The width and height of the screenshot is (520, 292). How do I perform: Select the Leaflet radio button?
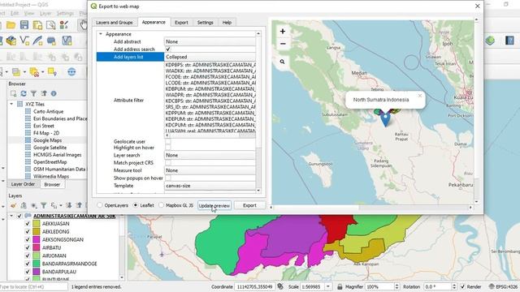pos(136,205)
